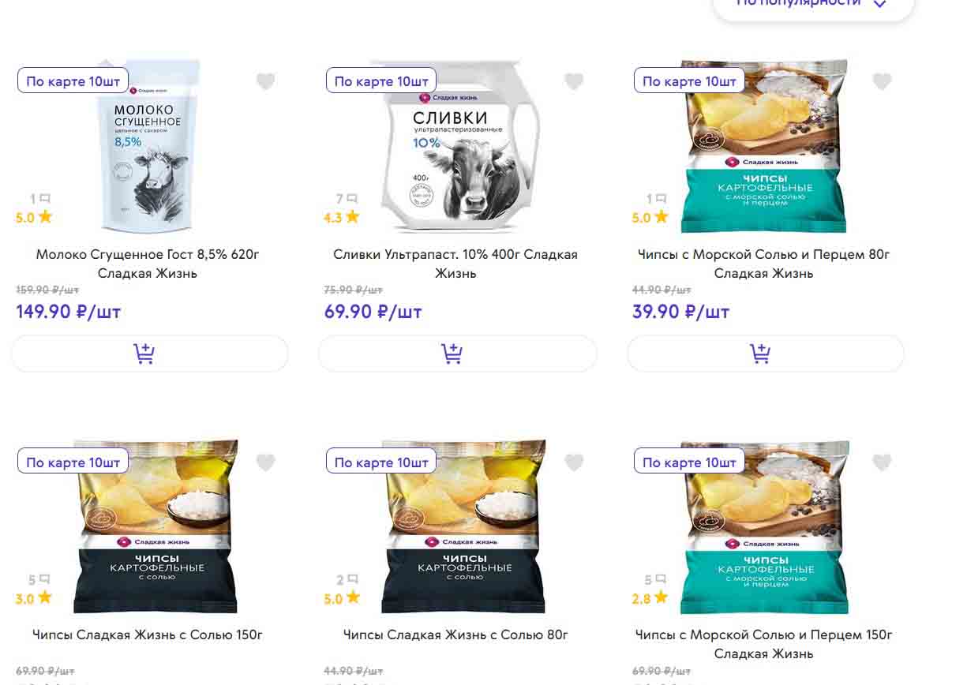Favorite Чипсы с Солью 150г
The height and width of the screenshot is (685, 967).
click(x=266, y=462)
